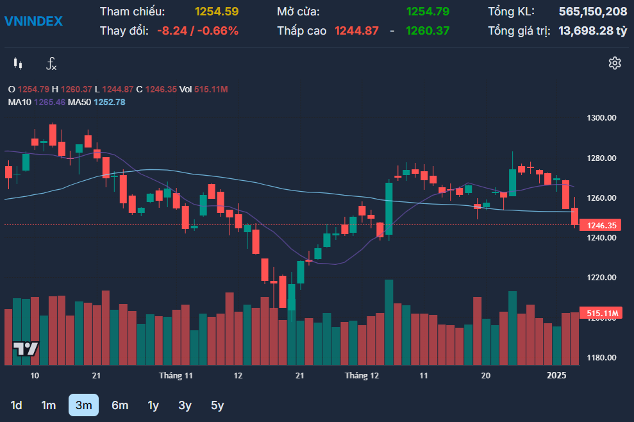The height and width of the screenshot is (422, 634).
Task: Choose the 3y time range
Action: click(185, 405)
